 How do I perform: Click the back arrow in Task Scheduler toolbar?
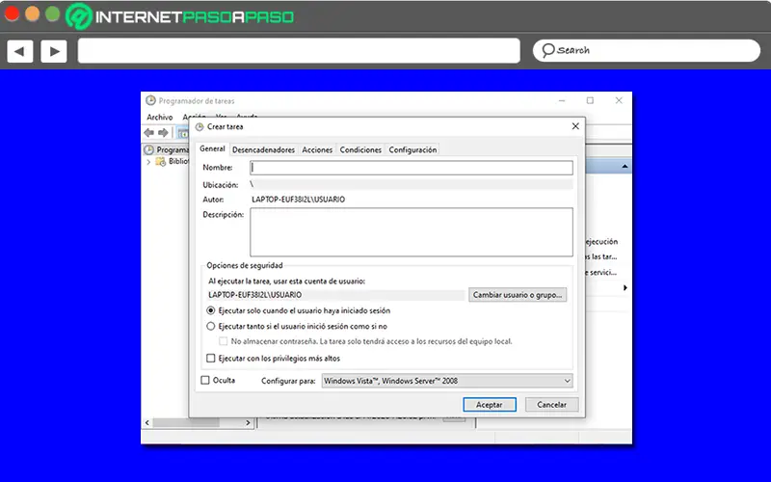tap(149, 133)
